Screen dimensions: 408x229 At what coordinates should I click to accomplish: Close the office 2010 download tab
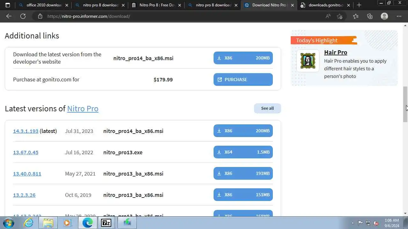pos(67,5)
